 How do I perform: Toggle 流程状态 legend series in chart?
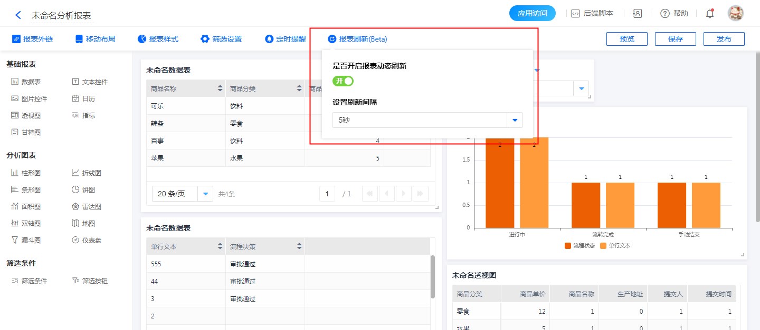click(x=579, y=246)
